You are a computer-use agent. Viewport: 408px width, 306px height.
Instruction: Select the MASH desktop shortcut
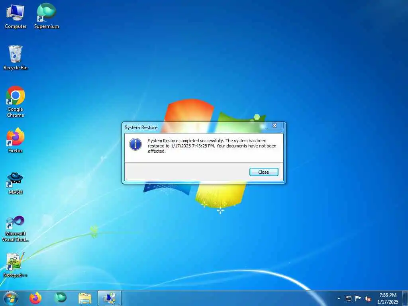pyautogui.click(x=16, y=183)
